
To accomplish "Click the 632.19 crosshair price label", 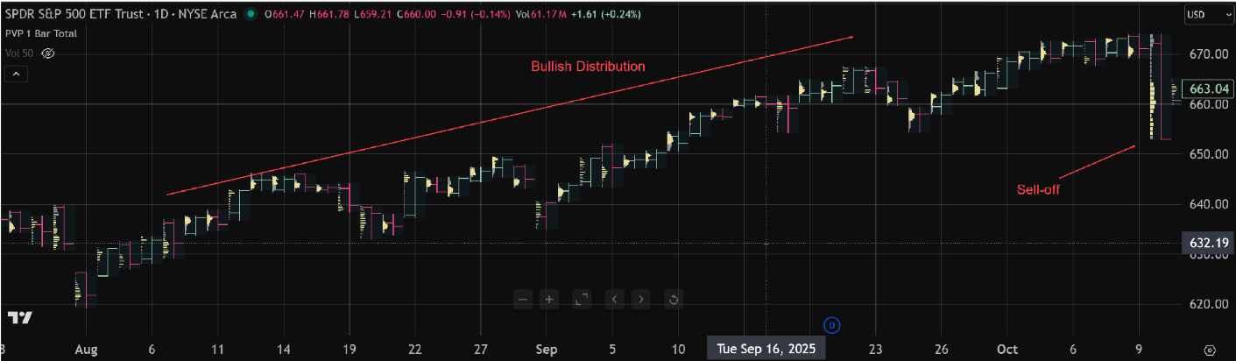I will coord(1207,242).
